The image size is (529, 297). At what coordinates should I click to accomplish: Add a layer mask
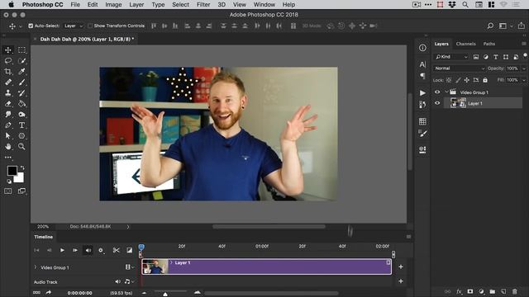click(x=470, y=291)
